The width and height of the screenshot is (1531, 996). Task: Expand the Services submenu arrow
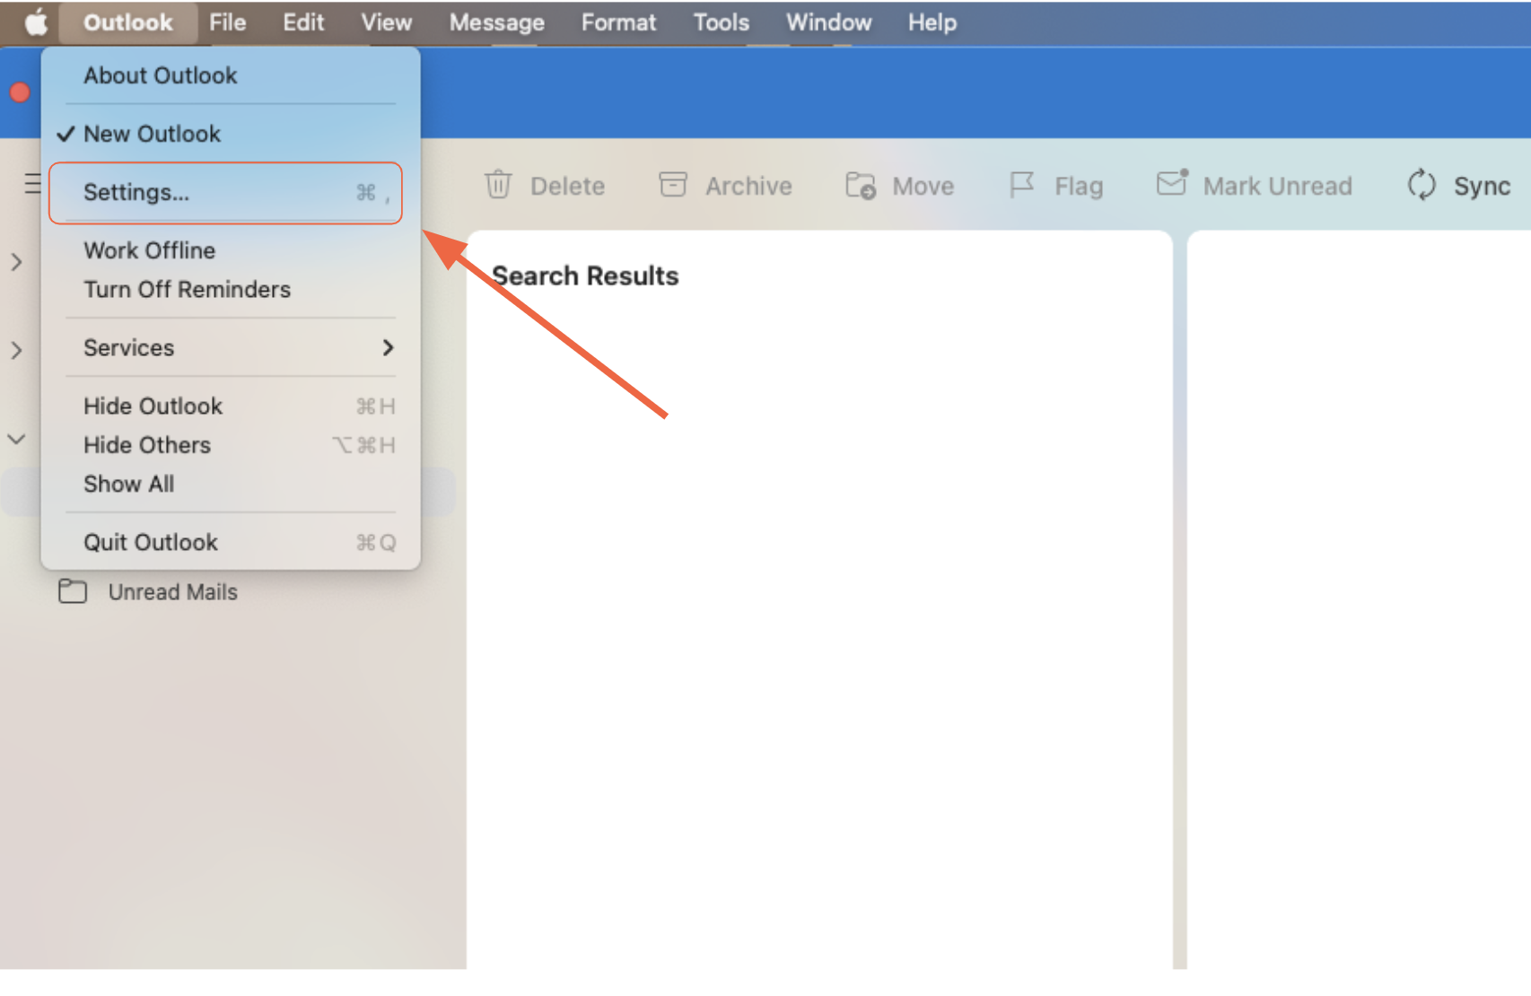[388, 347]
